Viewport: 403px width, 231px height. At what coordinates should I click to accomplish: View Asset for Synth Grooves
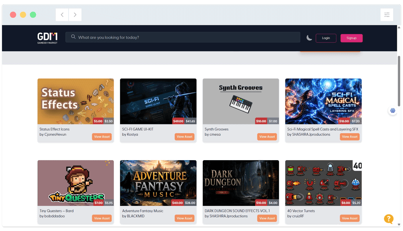click(267, 137)
